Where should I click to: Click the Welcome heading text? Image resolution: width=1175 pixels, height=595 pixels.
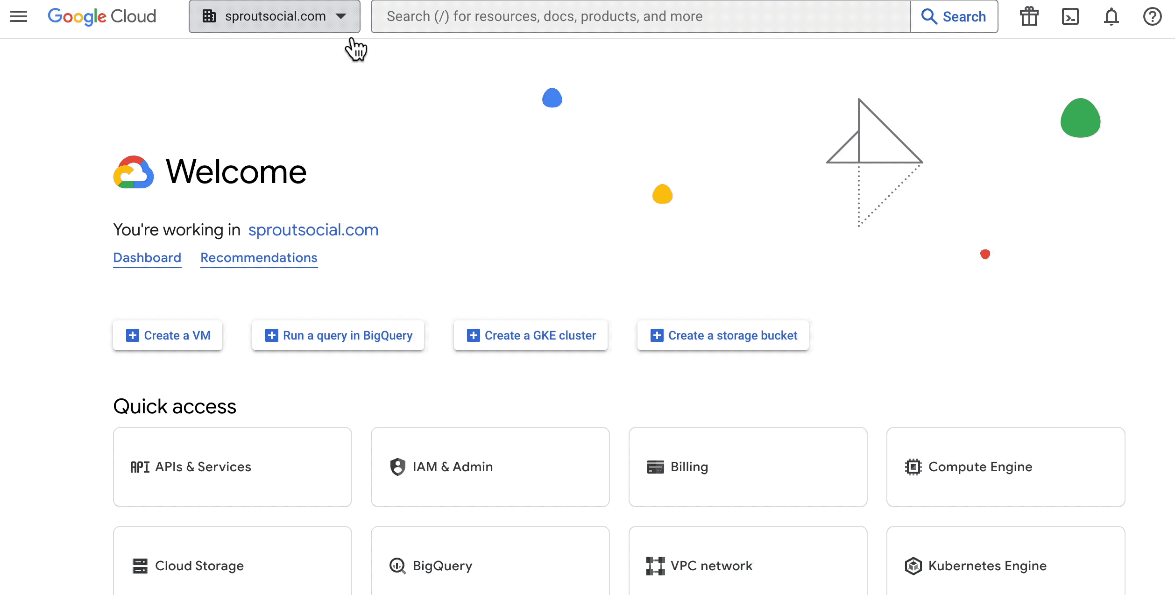(x=236, y=172)
